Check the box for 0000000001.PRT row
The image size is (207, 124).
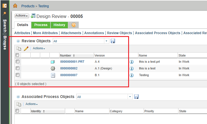point(17,62)
